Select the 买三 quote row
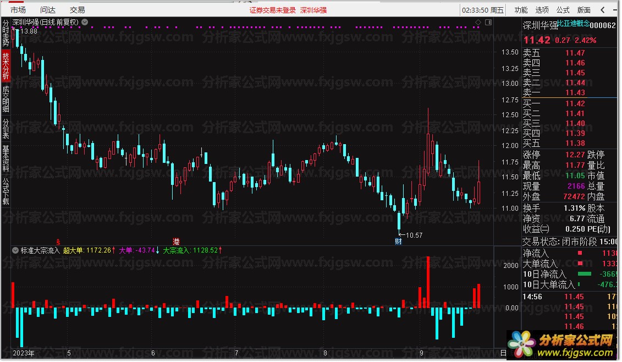 (x=569, y=123)
